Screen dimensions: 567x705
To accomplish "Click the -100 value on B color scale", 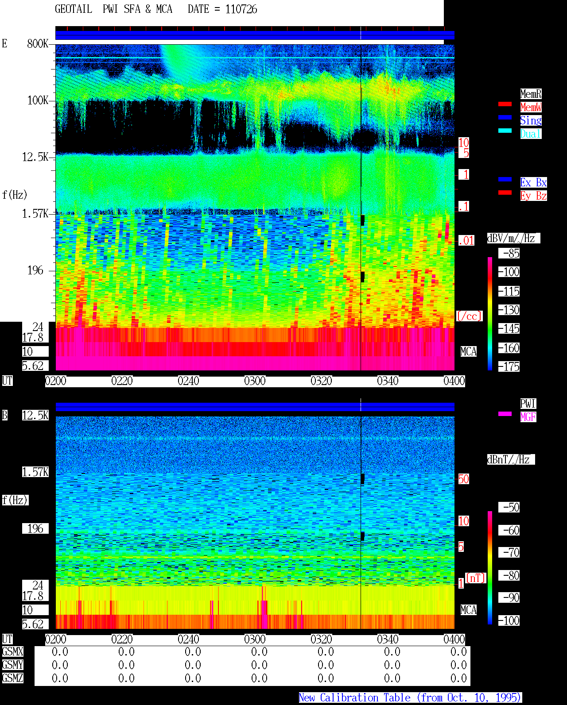I will coord(509,620).
